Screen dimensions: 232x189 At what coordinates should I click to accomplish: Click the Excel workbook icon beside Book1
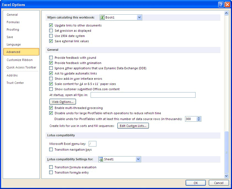[102, 17]
